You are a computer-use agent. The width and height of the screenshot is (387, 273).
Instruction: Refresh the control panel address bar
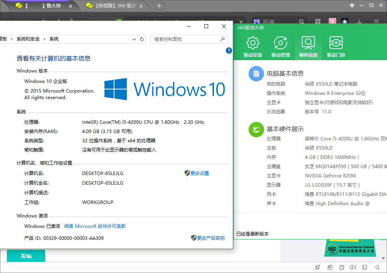point(142,39)
